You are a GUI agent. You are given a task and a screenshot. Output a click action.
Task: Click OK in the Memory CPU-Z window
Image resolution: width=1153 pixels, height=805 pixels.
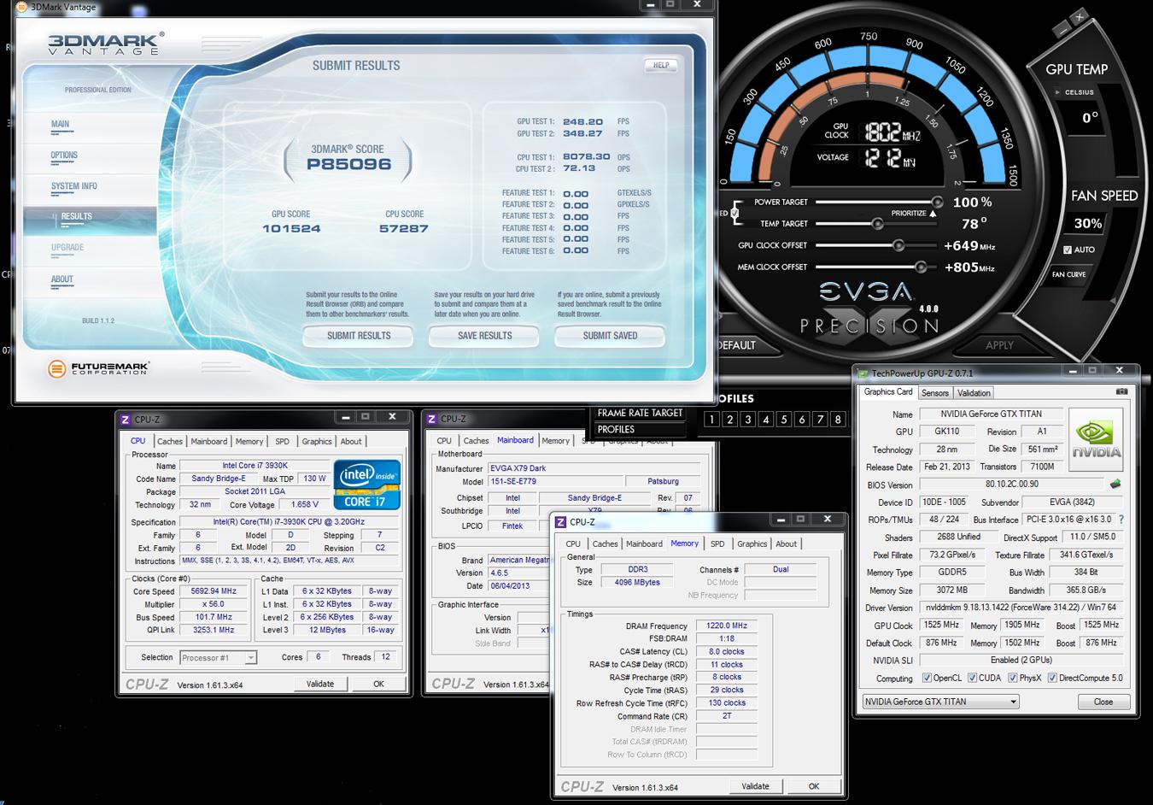point(814,786)
